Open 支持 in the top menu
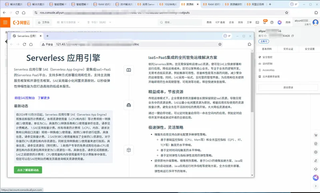Image resolution: width=320 pixels, height=193 pixels. click(240, 22)
